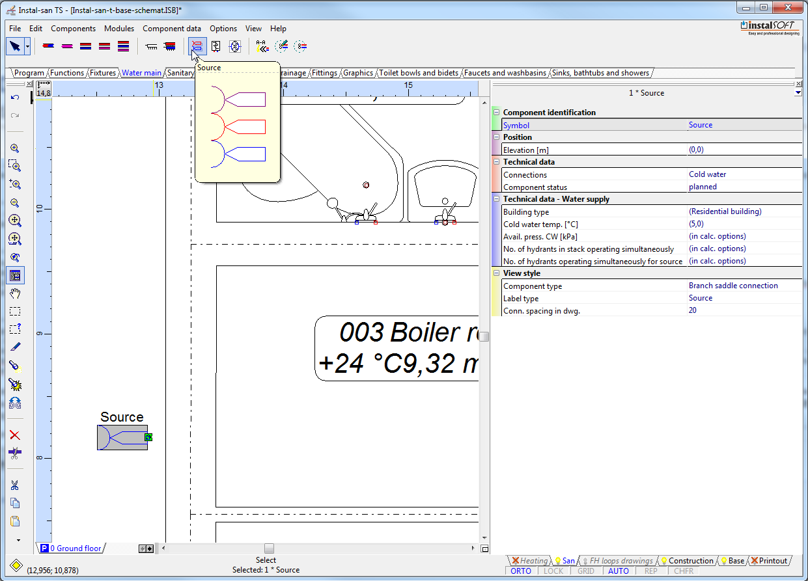The height and width of the screenshot is (581, 808).
Task: Toggle REP mode in status bar
Action: tap(651, 571)
